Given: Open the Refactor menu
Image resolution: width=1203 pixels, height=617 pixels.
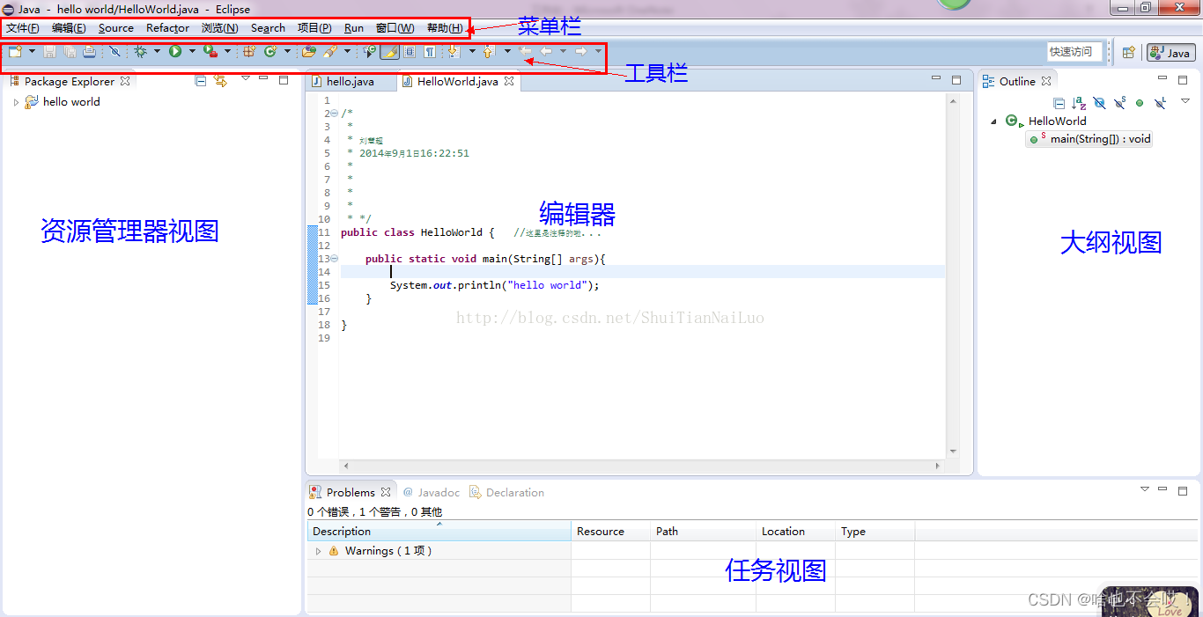Looking at the screenshot, I should point(167,28).
